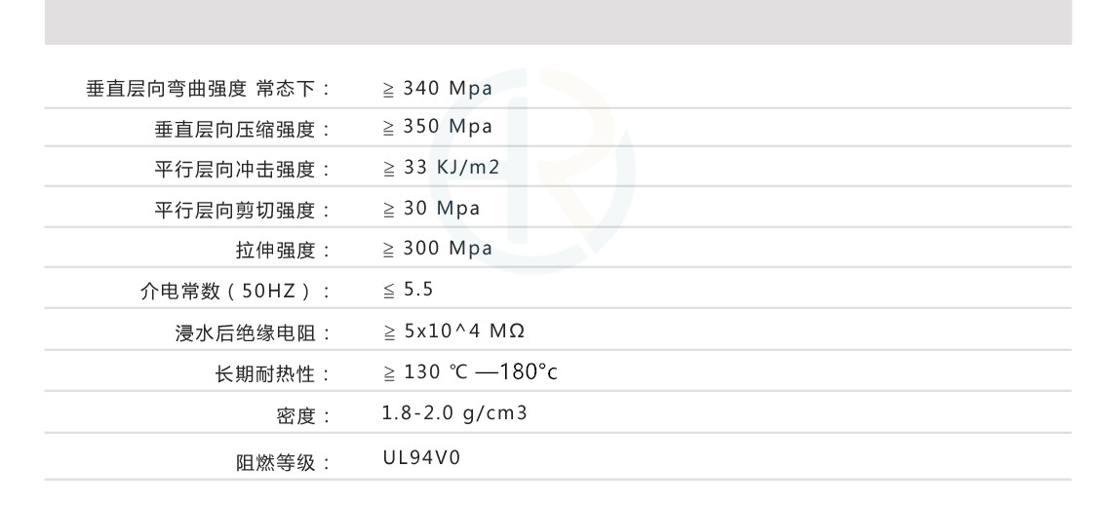Select the ≧ 33 KJ/m2 value
The width and height of the screenshot is (1102, 507).
click(x=441, y=167)
